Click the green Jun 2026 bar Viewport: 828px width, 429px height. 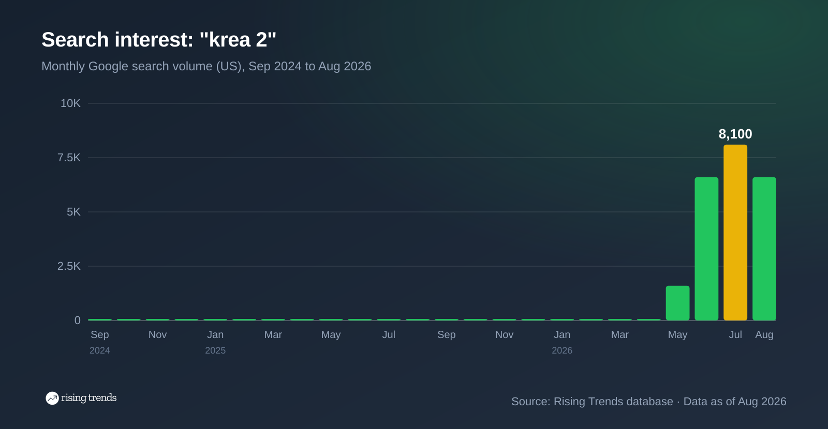(x=706, y=249)
